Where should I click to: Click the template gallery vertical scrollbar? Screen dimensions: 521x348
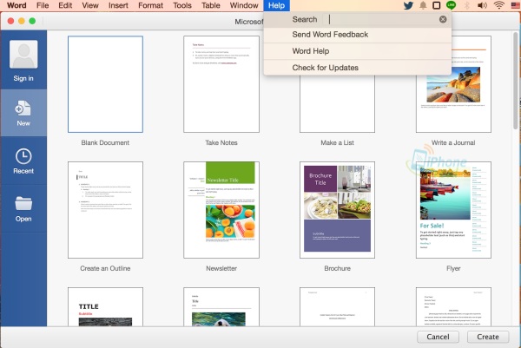pyautogui.click(x=515, y=81)
